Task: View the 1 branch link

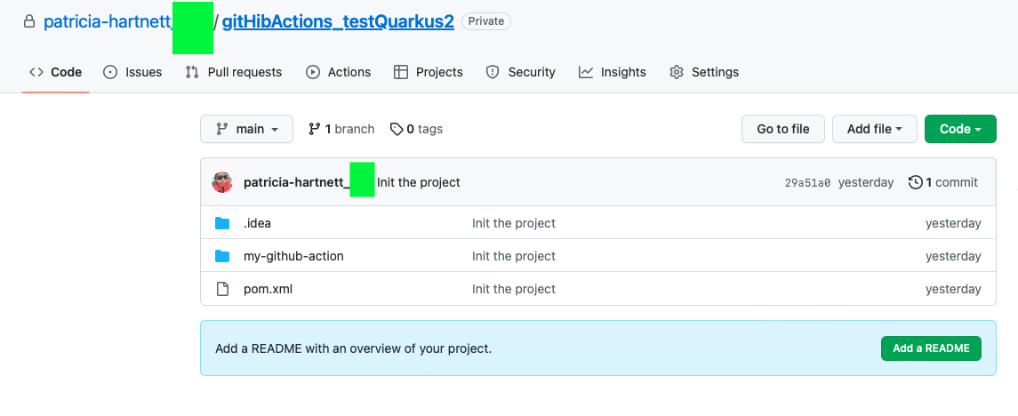Action: [x=341, y=129]
